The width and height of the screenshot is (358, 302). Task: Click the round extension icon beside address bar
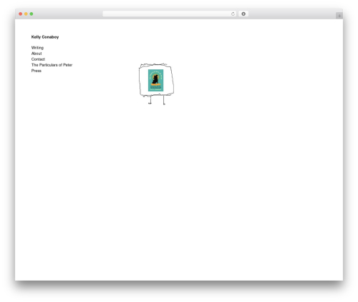click(243, 14)
